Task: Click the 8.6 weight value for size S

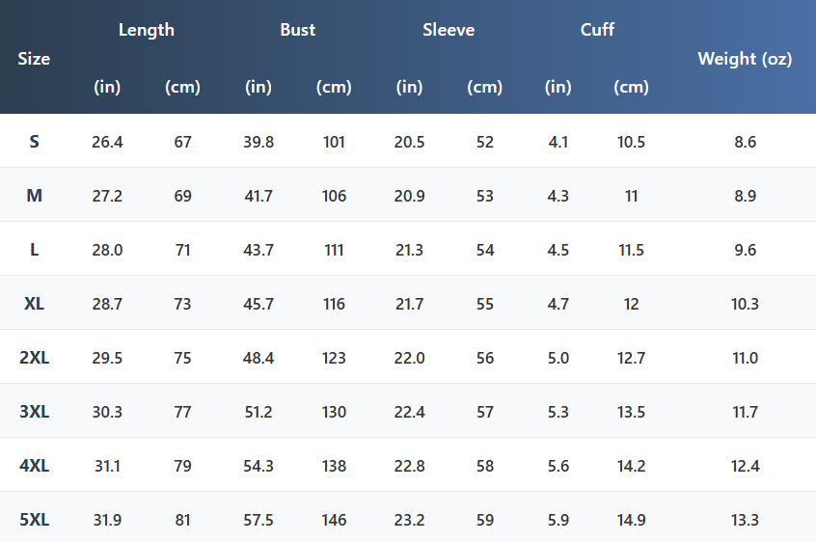Action: coord(745,142)
